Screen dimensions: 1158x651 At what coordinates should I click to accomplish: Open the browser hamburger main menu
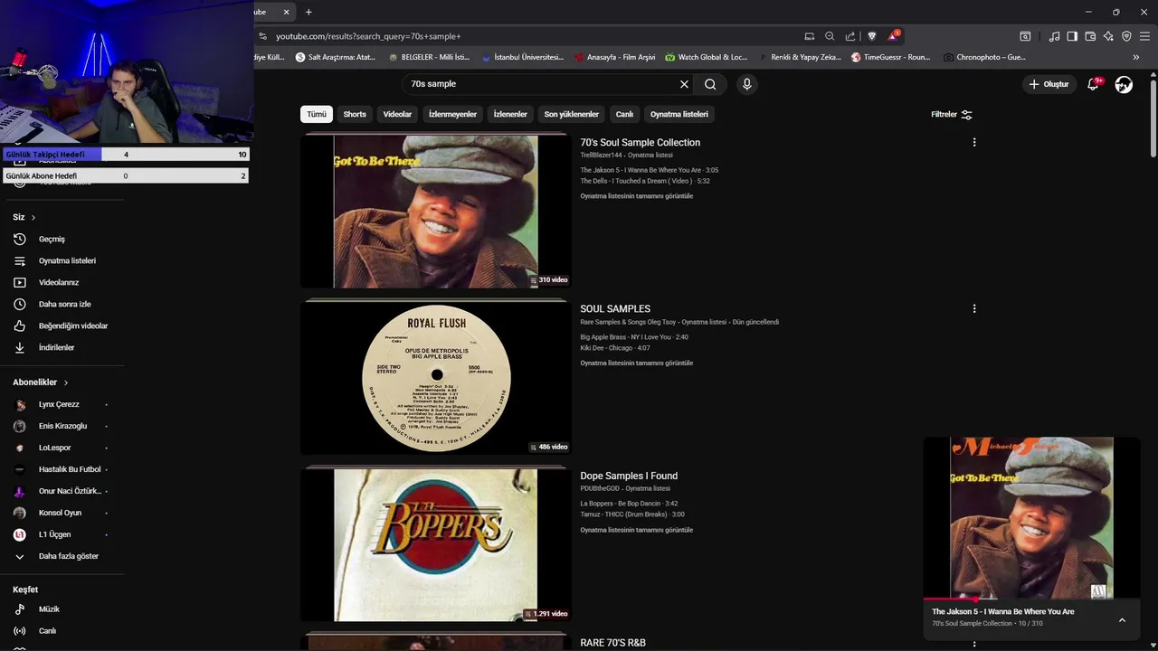coord(1144,36)
